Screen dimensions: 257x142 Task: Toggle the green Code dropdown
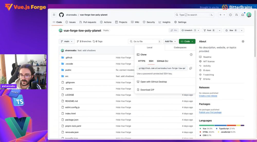tap(187, 41)
